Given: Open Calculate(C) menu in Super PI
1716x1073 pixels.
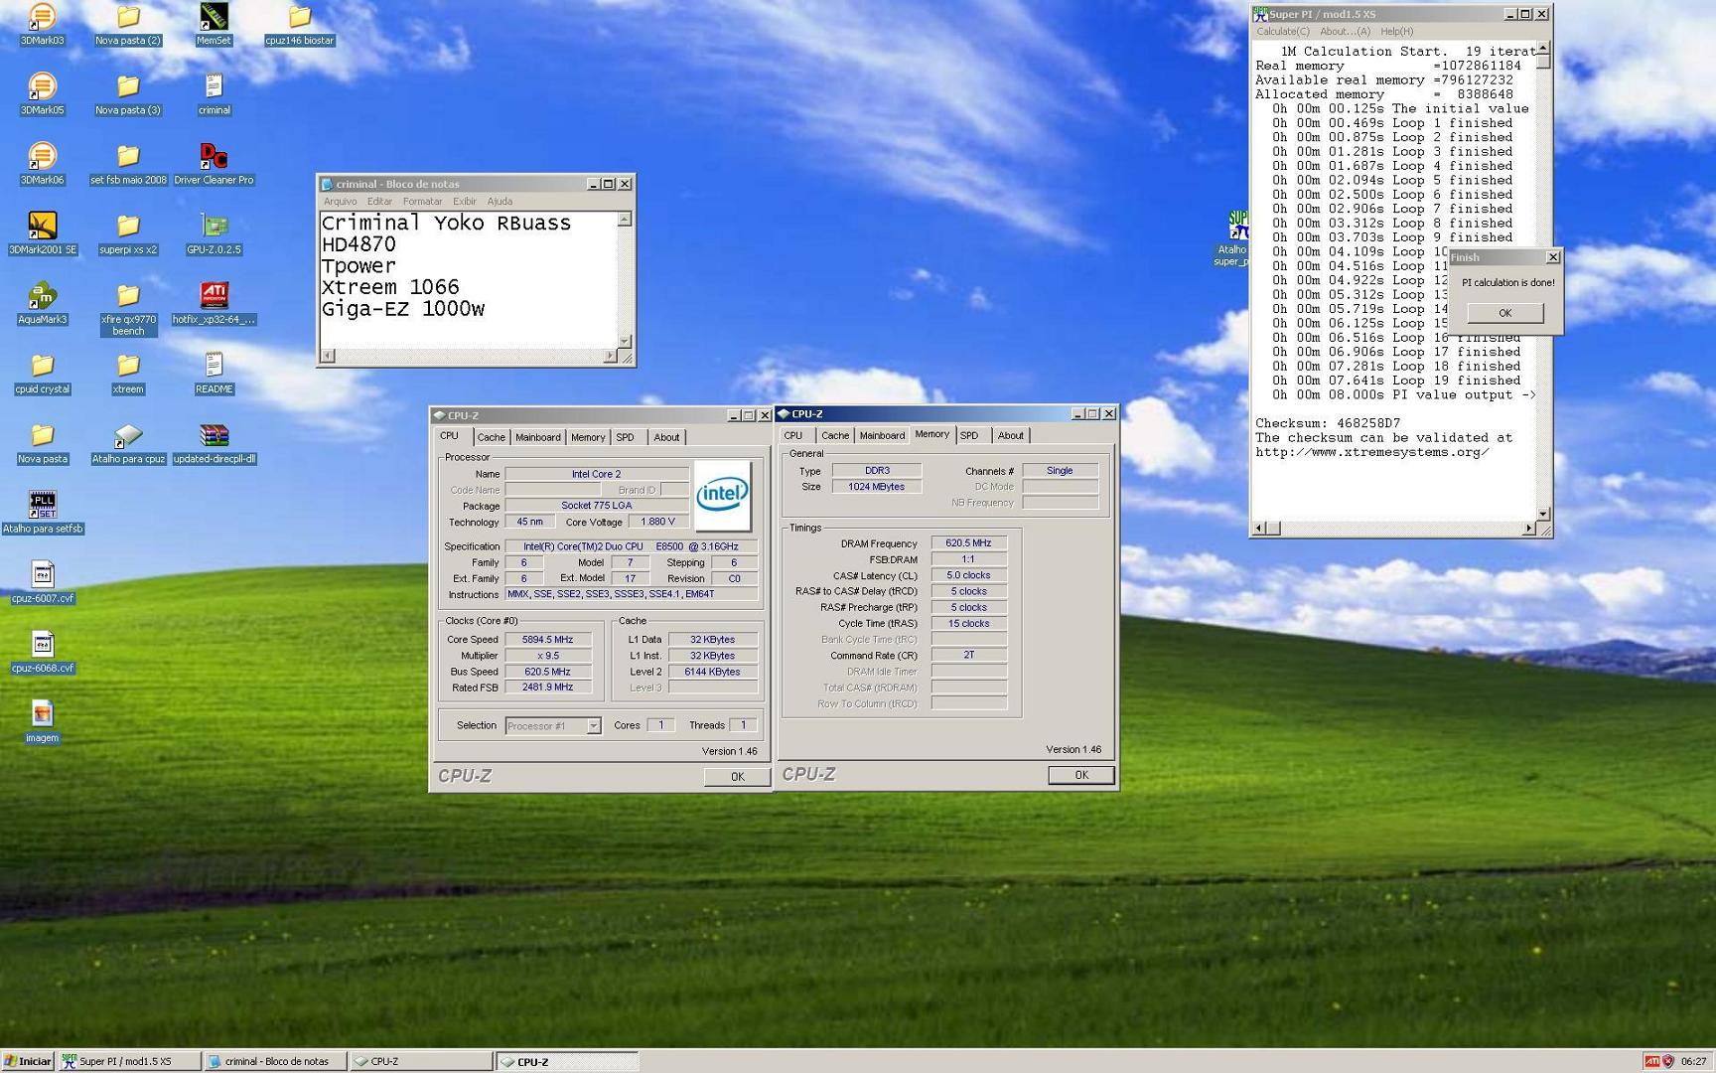Looking at the screenshot, I should [1282, 32].
